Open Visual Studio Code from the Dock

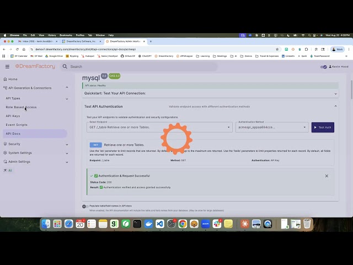tap(160, 224)
